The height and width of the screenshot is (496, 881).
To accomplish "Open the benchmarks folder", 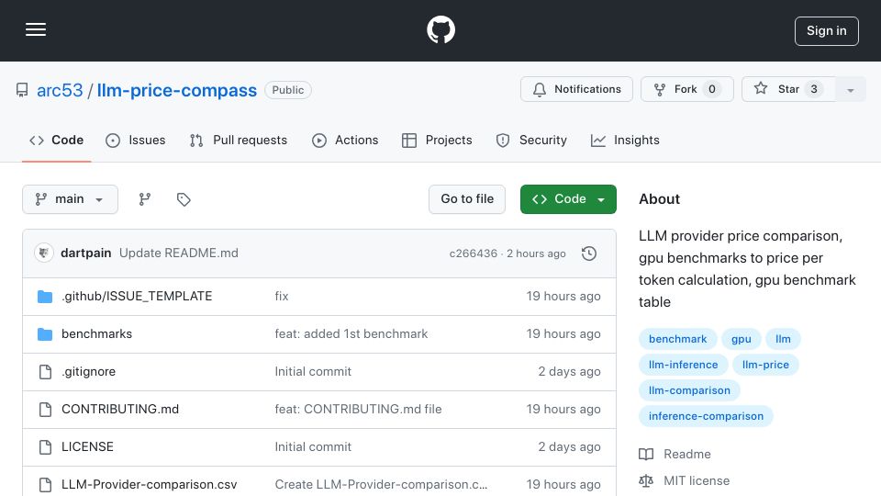I will (96, 334).
